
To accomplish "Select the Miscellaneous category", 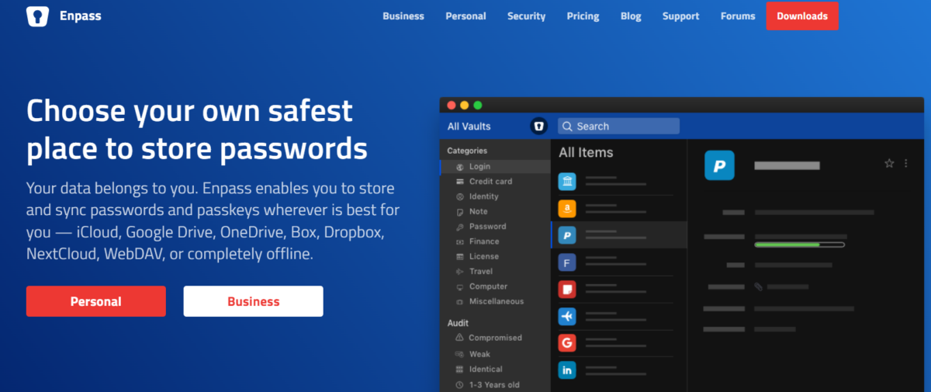I will click(495, 301).
